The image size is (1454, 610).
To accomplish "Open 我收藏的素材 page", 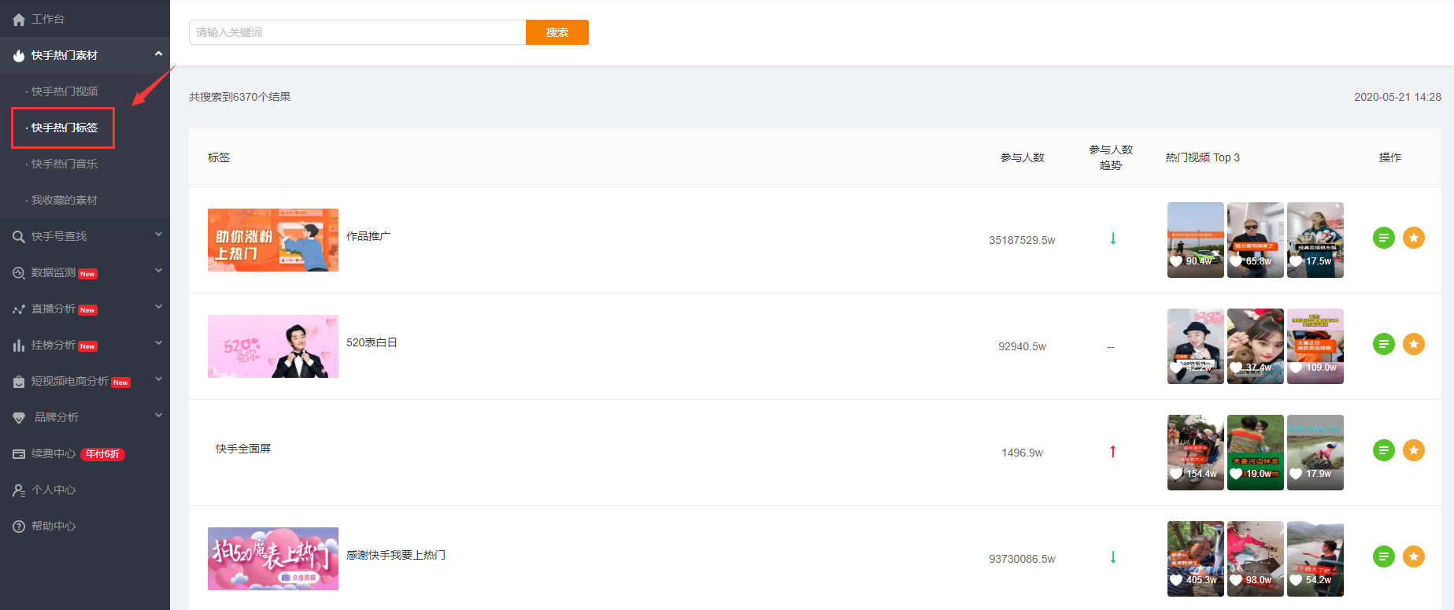I will coord(65,200).
